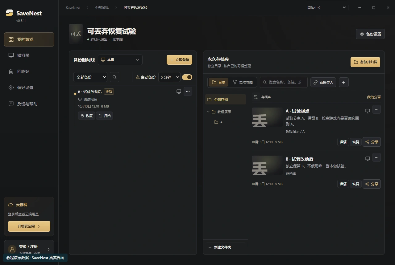This screenshot has height=265, width=395.
Task: Collapse the 教程演示 folder
Action: 208,112
